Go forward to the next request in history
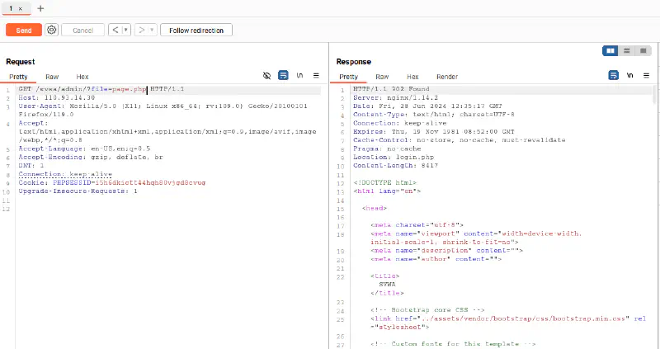The image size is (660, 349). point(141,31)
